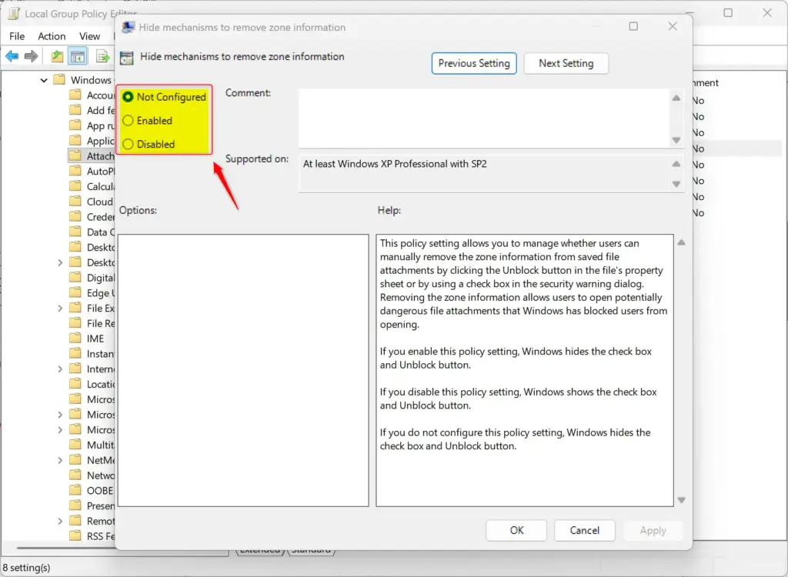Expand the second Micros folder with chevron
This screenshot has width=788, height=577.
[60, 430]
